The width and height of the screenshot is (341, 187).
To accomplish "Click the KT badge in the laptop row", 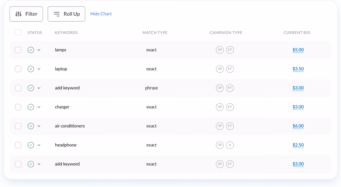I will [230, 69].
